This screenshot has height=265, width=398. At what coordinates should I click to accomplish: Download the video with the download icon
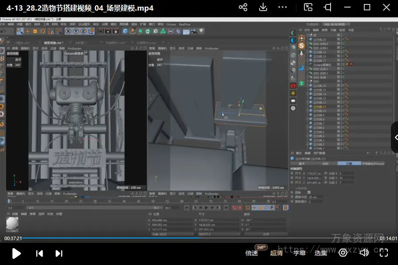[x=263, y=8]
